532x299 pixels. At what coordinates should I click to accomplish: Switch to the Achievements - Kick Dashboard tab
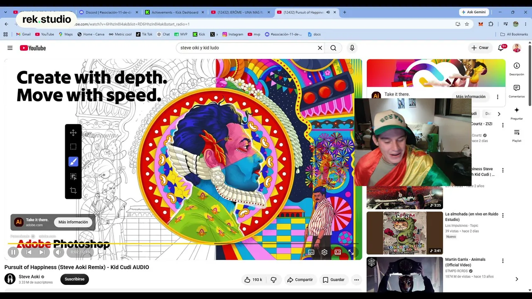[x=175, y=12]
